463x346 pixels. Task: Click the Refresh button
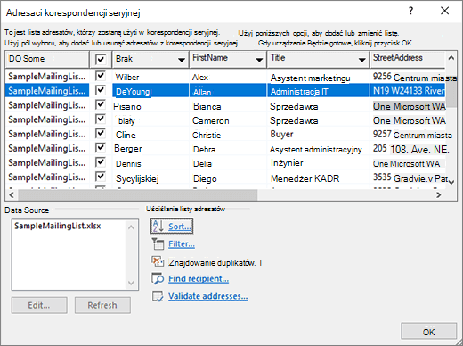pos(102,305)
